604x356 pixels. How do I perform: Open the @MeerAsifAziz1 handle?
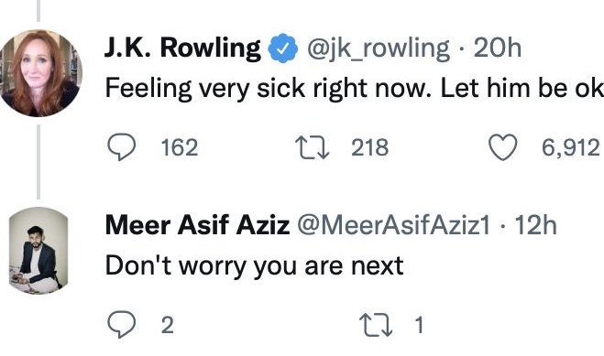click(393, 226)
